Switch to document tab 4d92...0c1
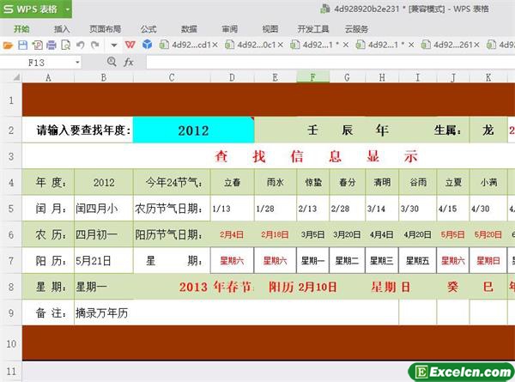Screen dimensions: 515x382 pyautogui.click(x=251, y=45)
